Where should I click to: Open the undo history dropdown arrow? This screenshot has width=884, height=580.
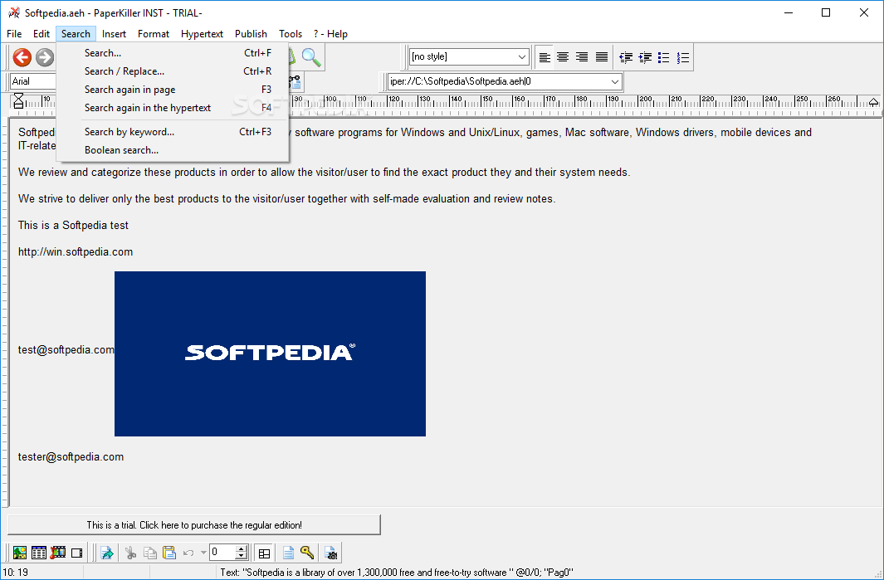203,553
